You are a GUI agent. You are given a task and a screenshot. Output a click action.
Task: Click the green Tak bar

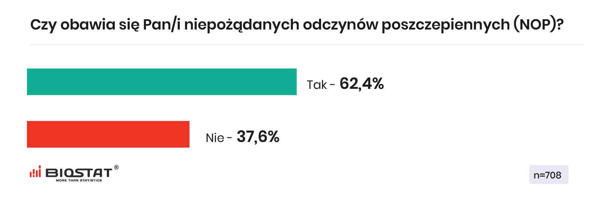[162, 82]
